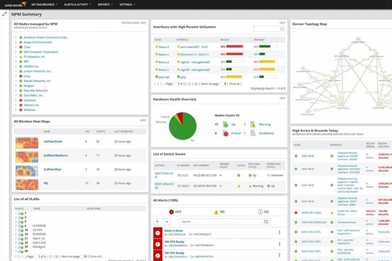The image size is (392, 261).
Task: Expand the Windows node group
Action: [16, 110]
